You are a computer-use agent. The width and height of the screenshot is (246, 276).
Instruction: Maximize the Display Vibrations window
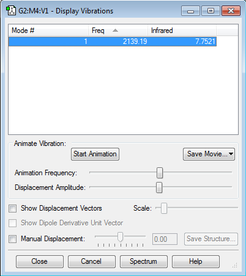[x=211, y=11]
